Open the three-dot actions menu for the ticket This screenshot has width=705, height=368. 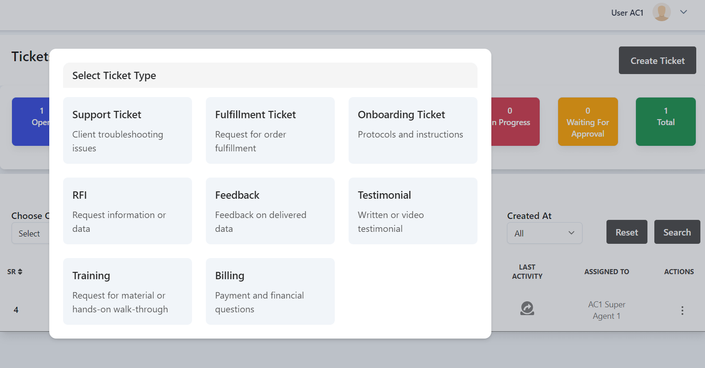tap(682, 310)
